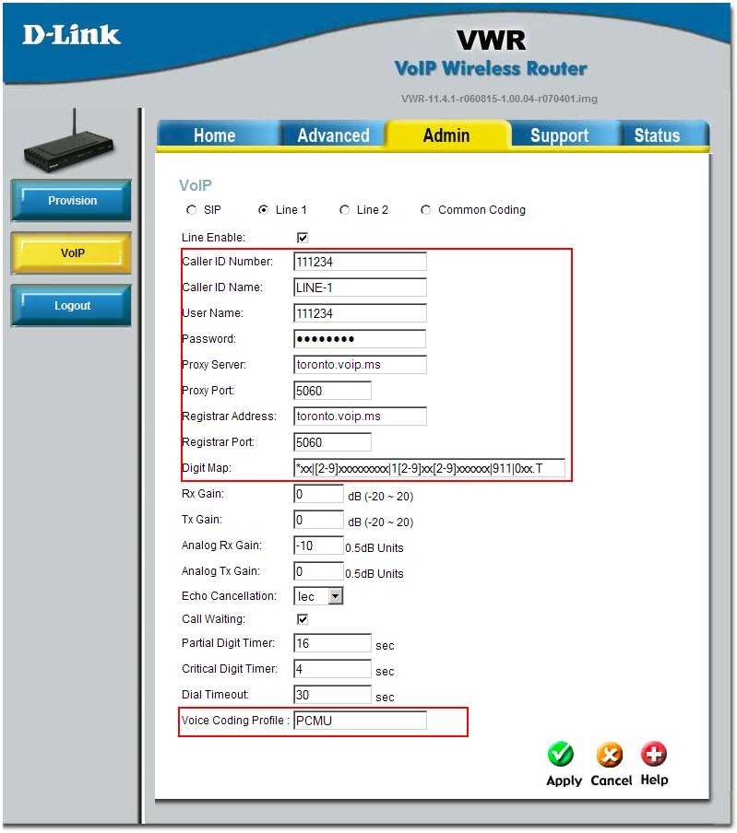This screenshot has width=737, height=833.
Task: Select the Line 2 radio button
Action: click(345, 210)
